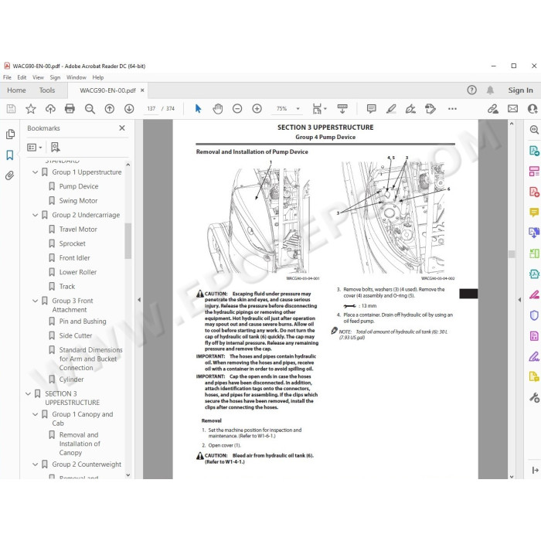Collapse SECTION 3 UPPERSTRUCTURE bookmark

coord(28,393)
